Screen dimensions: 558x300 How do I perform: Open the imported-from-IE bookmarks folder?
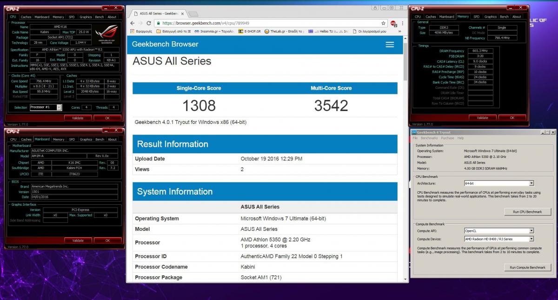173,31
